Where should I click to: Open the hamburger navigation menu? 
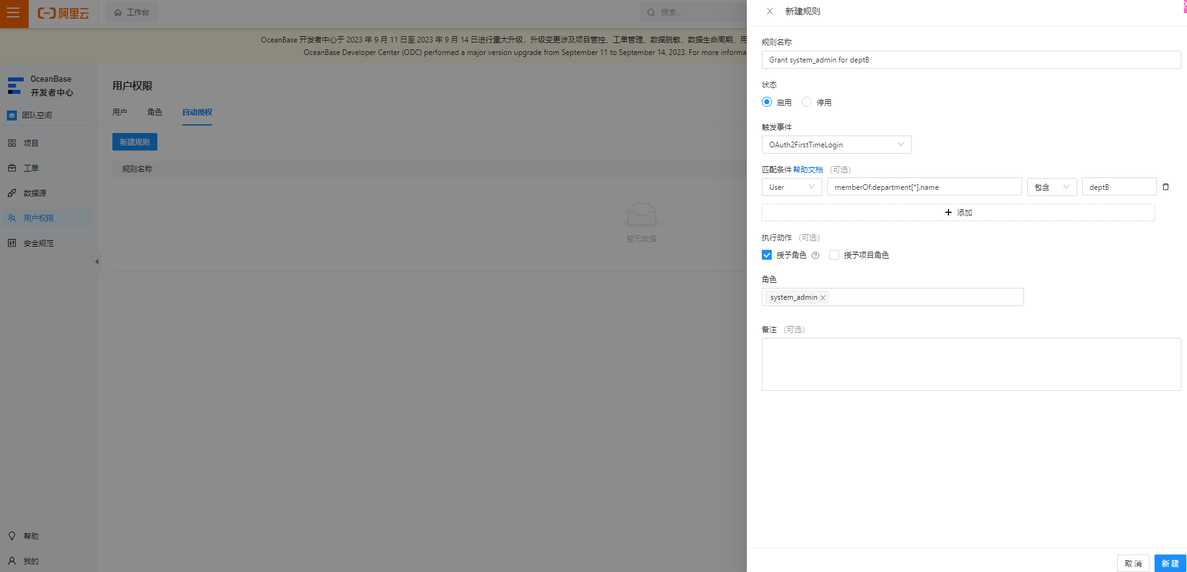13,13
